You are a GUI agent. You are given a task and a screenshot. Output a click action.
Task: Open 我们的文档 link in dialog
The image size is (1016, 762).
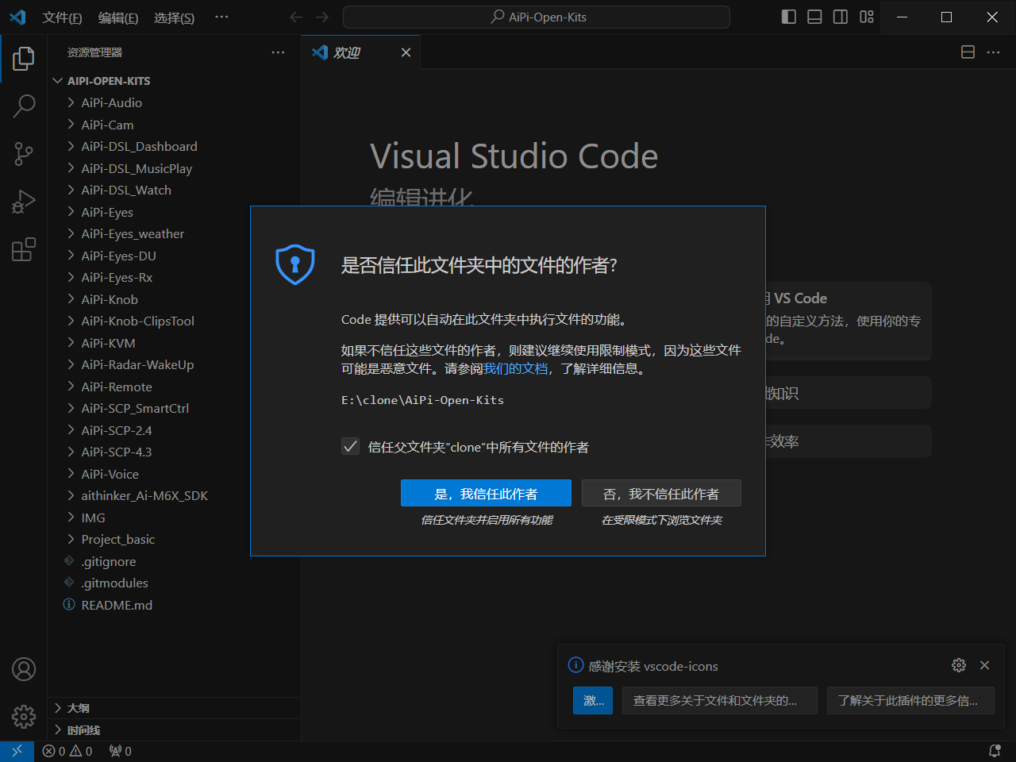coord(516,368)
